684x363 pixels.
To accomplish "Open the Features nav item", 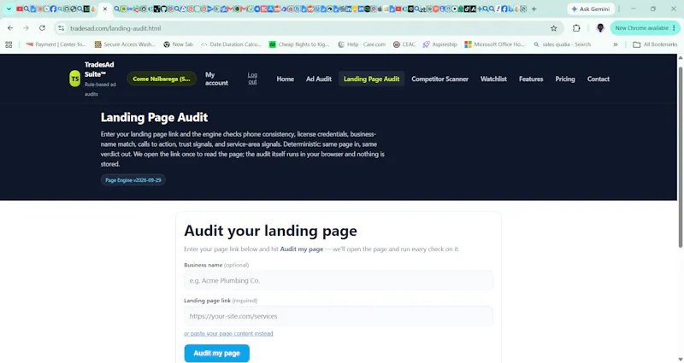I will click(531, 79).
